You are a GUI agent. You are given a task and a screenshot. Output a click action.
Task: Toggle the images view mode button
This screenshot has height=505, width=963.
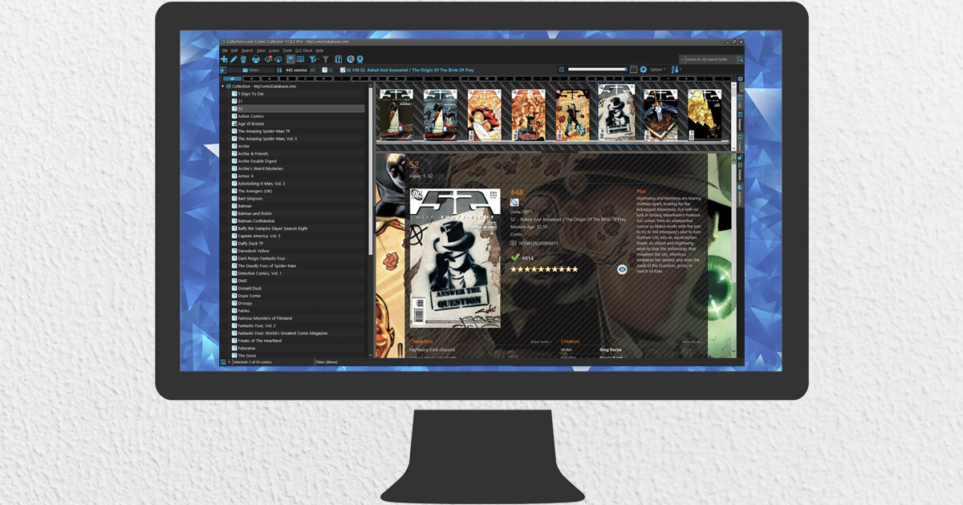point(290,59)
